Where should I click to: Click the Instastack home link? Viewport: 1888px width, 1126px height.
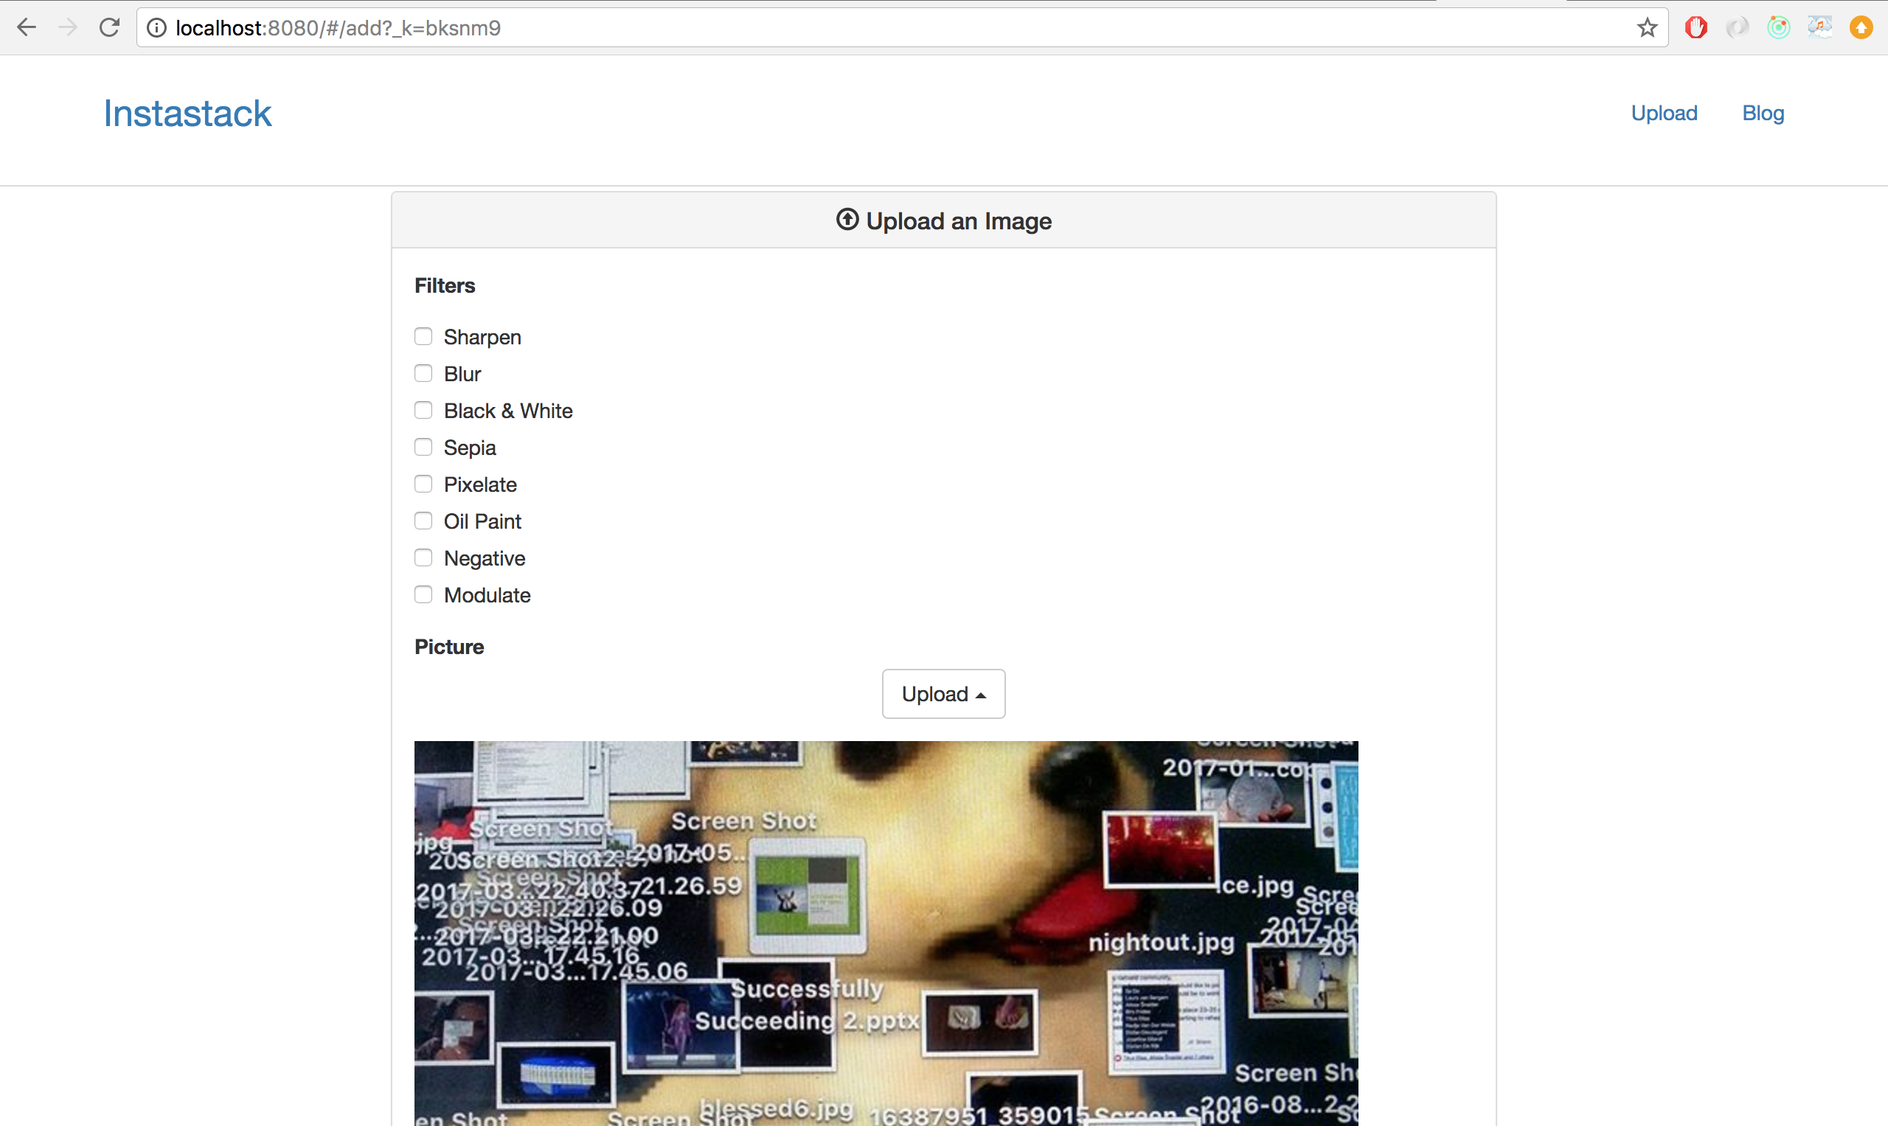tap(187, 112)
